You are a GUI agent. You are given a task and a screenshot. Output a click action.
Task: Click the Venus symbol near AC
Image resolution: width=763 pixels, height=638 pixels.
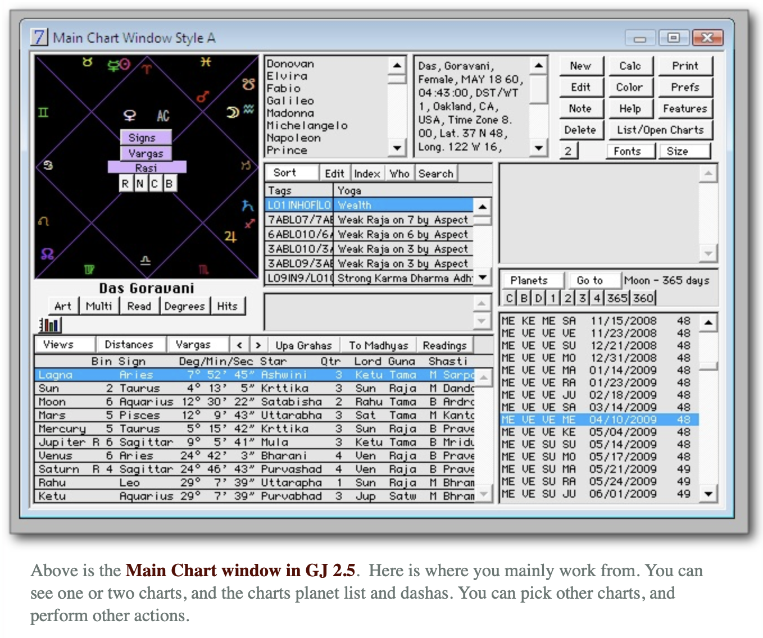(x=130, y=116)
